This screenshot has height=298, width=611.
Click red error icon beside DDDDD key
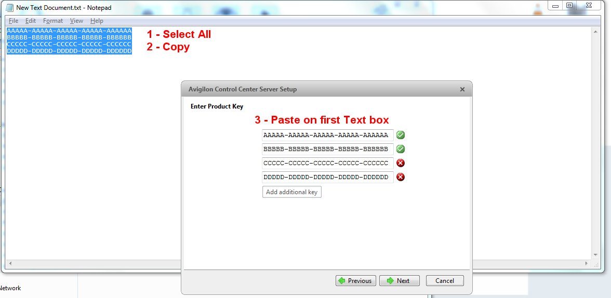pos(401,177)
